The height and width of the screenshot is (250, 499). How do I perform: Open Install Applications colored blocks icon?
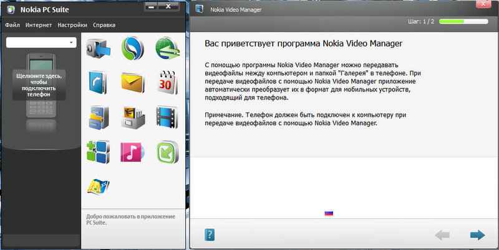[98, 152]
